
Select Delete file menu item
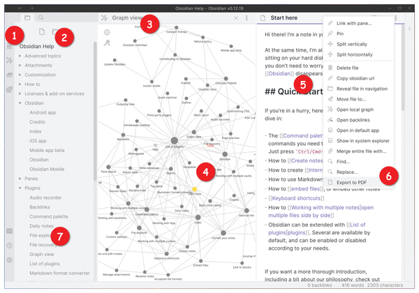[x=358, y=68]
